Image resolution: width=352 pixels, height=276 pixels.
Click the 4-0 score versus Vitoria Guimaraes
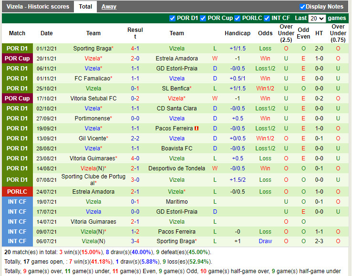tap(135, 158)
